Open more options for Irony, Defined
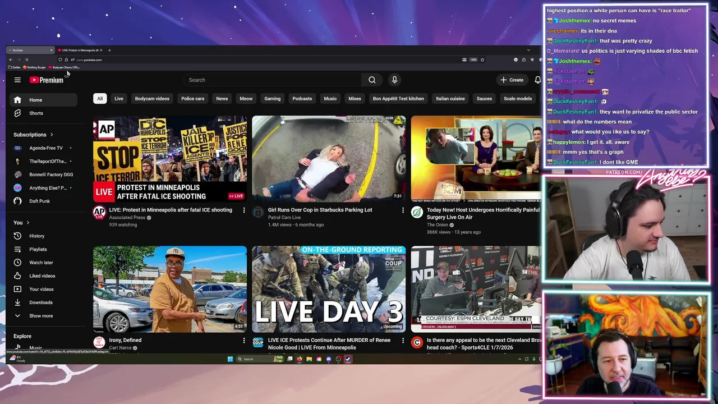The height and width of the screenshot is (404, 718). [243, 341]
